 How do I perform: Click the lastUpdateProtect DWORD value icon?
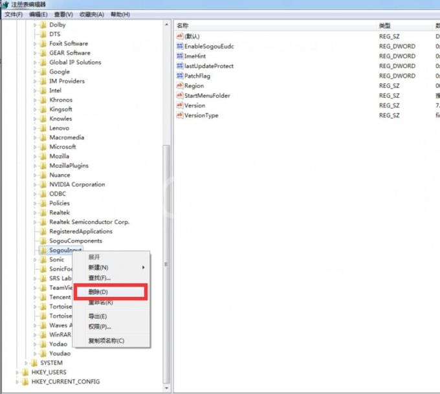(180, 66)
